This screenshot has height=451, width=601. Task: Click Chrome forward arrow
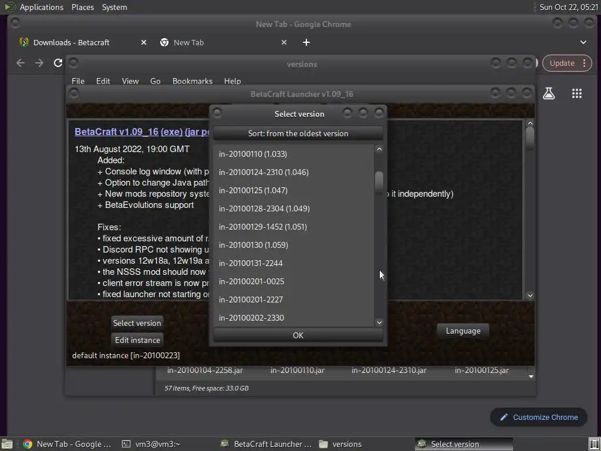pyautogui.click(x=39, y=63)
